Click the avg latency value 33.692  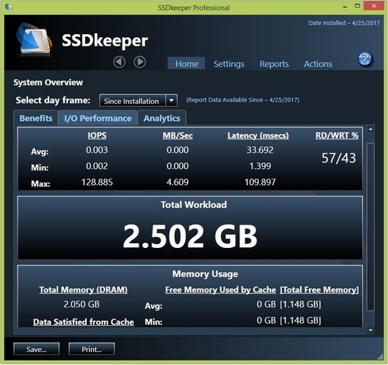pos(260,150)
